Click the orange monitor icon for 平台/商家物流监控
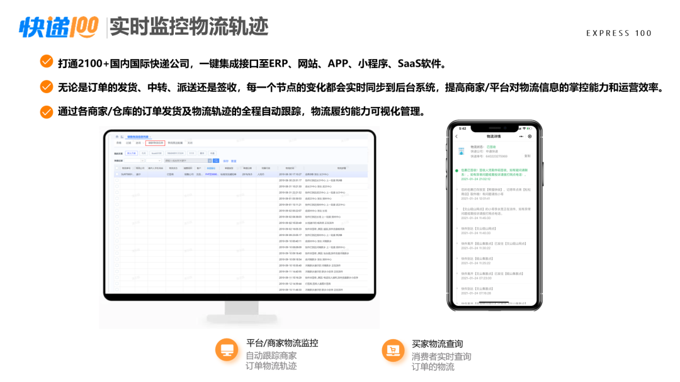Screen dimensions: 680x382 point(227,350)
